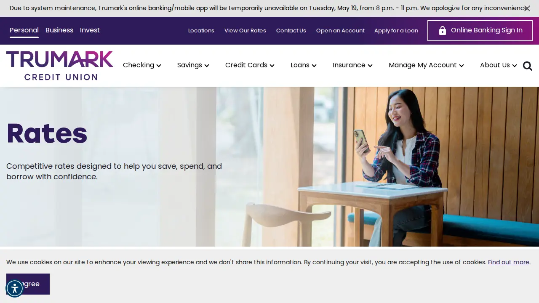Click Online Banking Sign In button
Image resolution: width=539 pixels, height=303 pixels.
point(480,31)
